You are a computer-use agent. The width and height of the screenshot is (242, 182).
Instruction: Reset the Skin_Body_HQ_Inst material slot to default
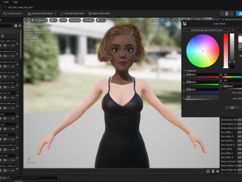pyautogui.click(x=17, y=65)
